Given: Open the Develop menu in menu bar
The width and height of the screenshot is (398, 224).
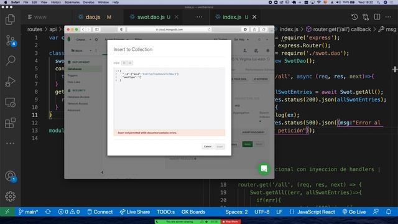Looking at the screenshot, I should pyautogui.click(x=88, y=2).
